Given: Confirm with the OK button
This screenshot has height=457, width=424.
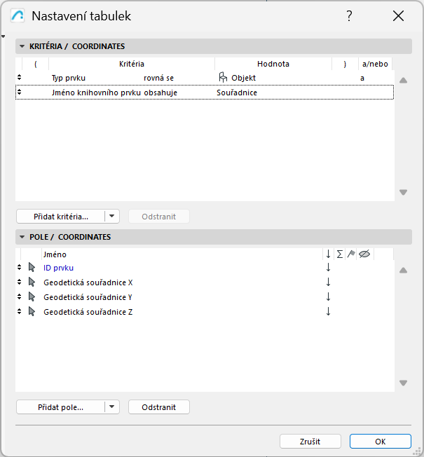Looking at the screenshot, I should (x=380, y=442).
